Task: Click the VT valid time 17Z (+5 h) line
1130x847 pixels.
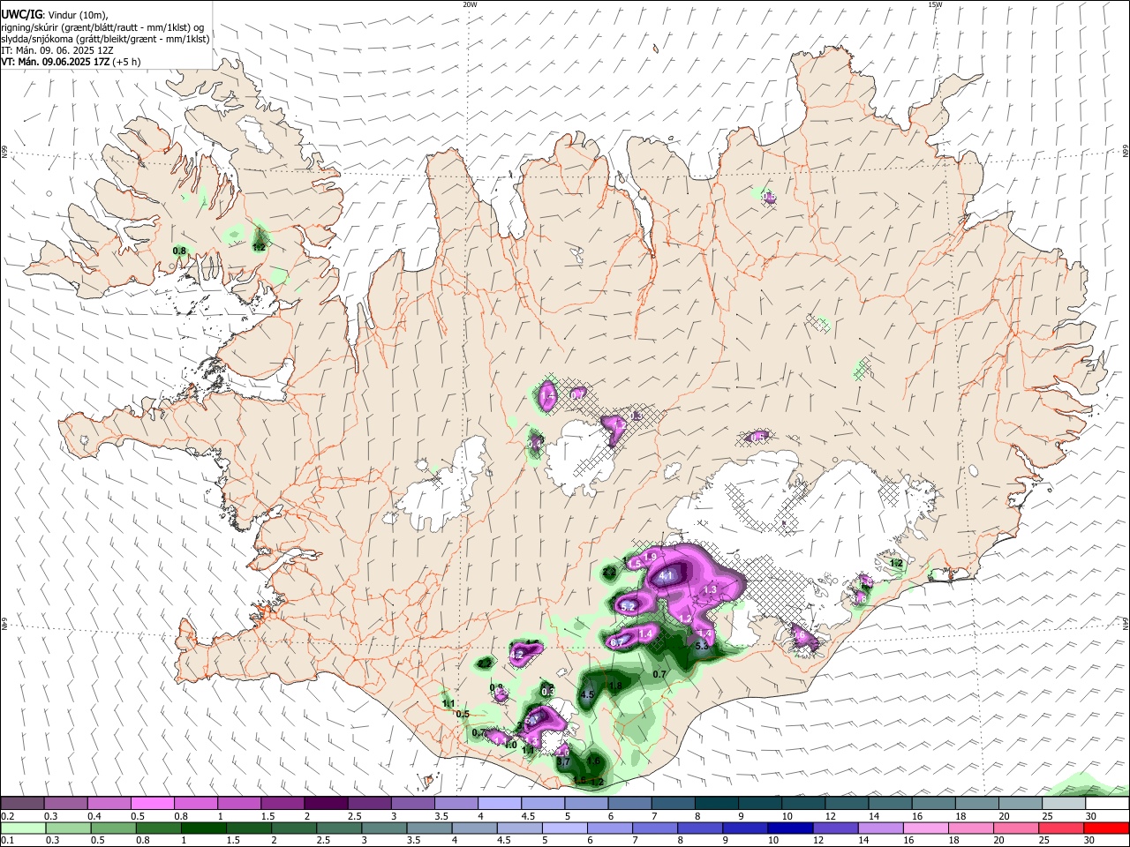Action: pyautogui.click(x=70, y=63)
